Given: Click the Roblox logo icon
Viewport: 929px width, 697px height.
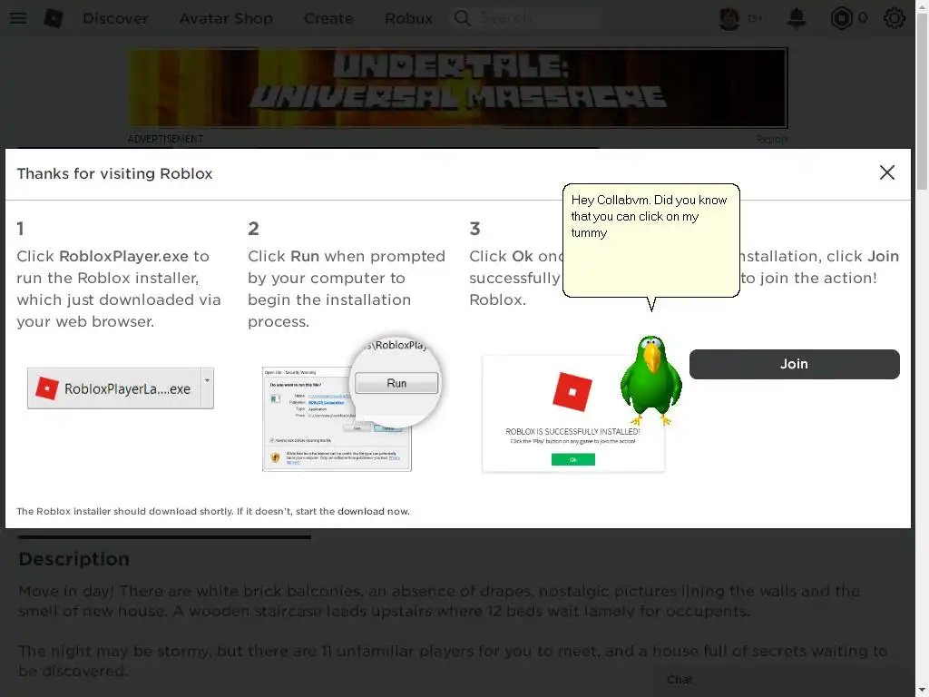Looking at the screenshot, I should (54, 18).
